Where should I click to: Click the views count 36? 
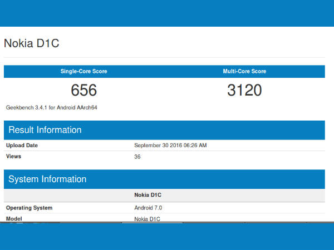tap(137, 157)
